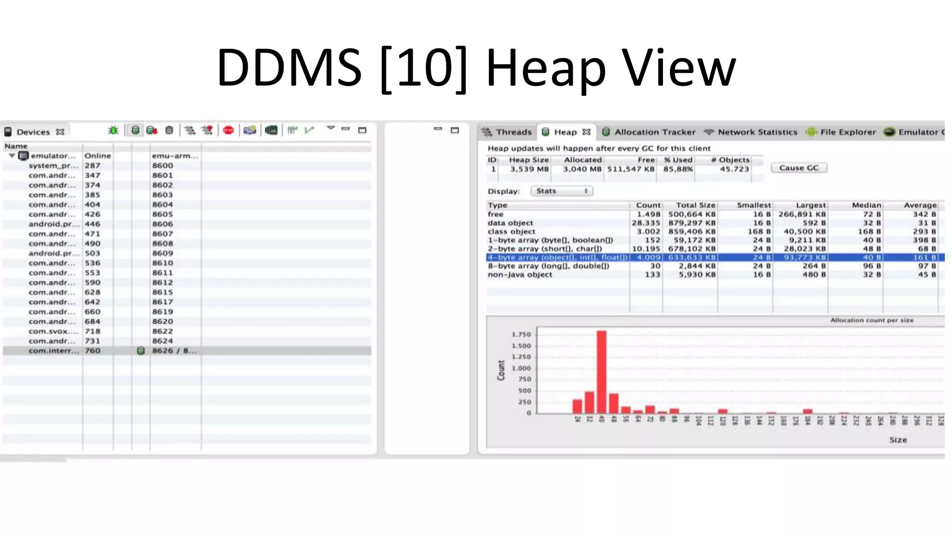Click the emulator device monitor icon
This screenshot has width=952, height=535.
coord(23,156)
